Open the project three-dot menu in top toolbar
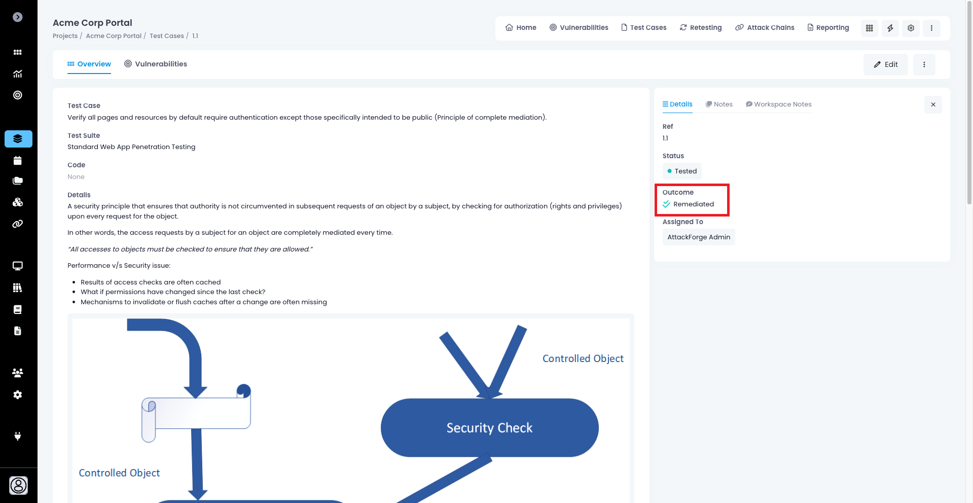Image resolution: width=973 pixels, height=503 pixels. click(x=931, y=28)
